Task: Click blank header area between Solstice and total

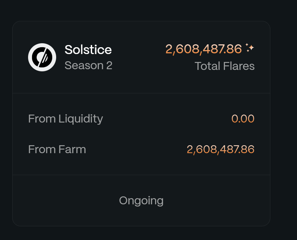Action: coord(139,57)
